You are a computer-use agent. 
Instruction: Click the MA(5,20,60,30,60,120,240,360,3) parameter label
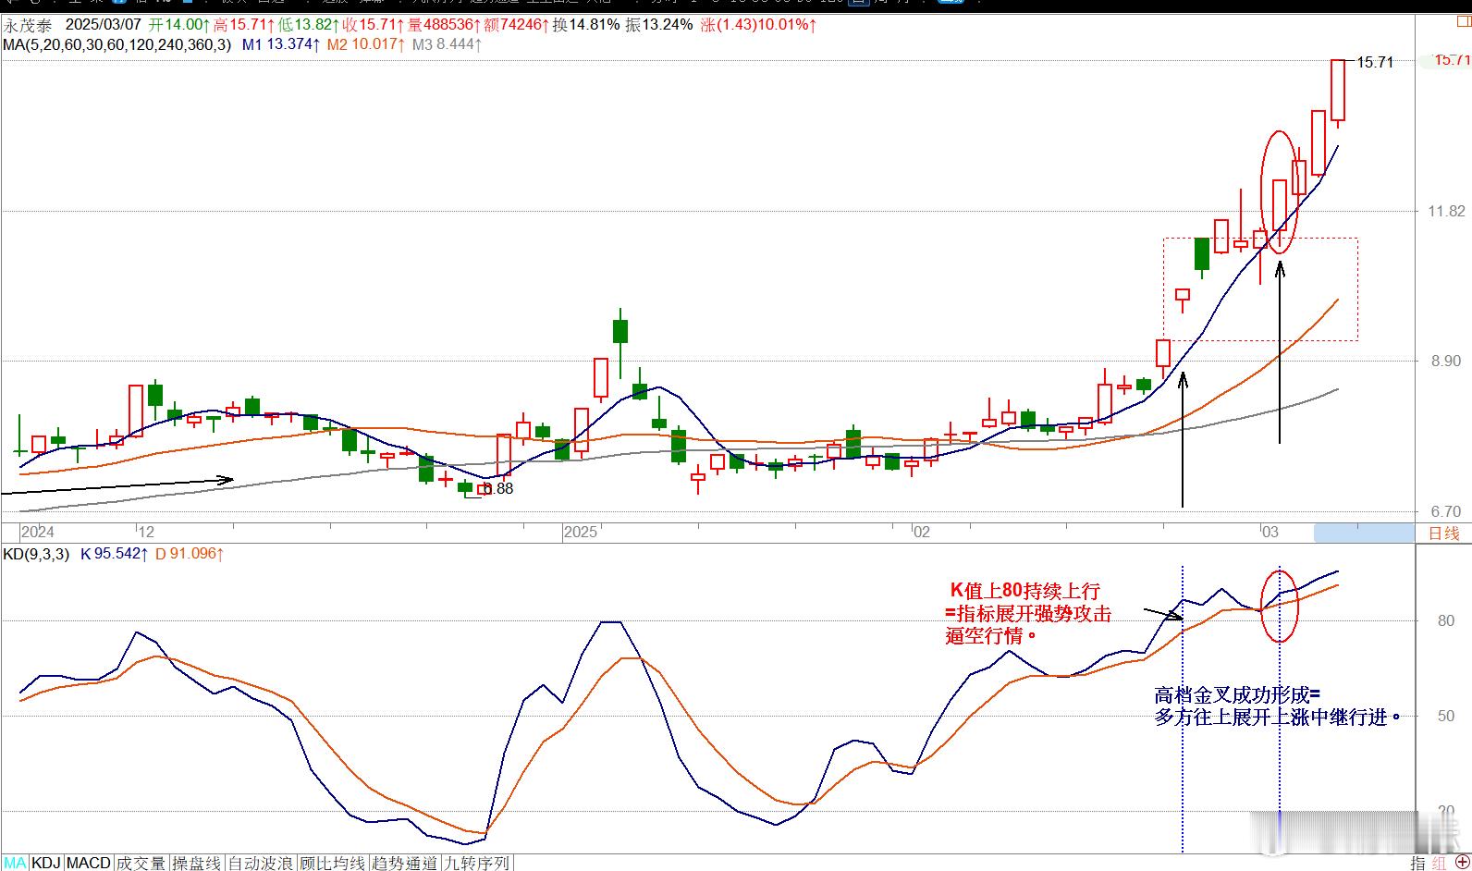[x=117, y=43]
